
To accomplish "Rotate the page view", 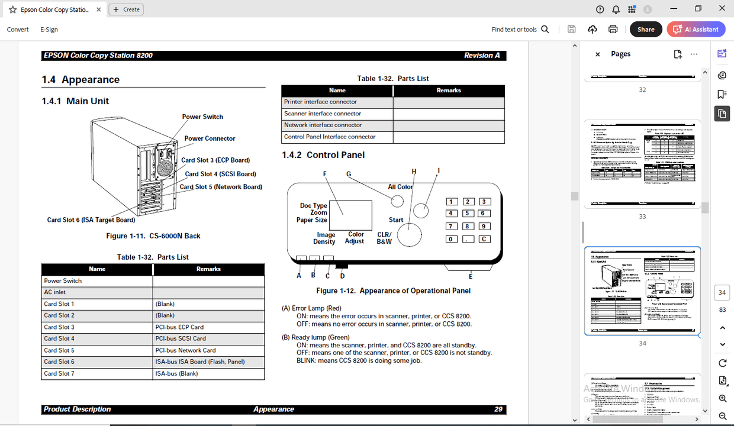I will pyautogui.click(x=722, y=363).
